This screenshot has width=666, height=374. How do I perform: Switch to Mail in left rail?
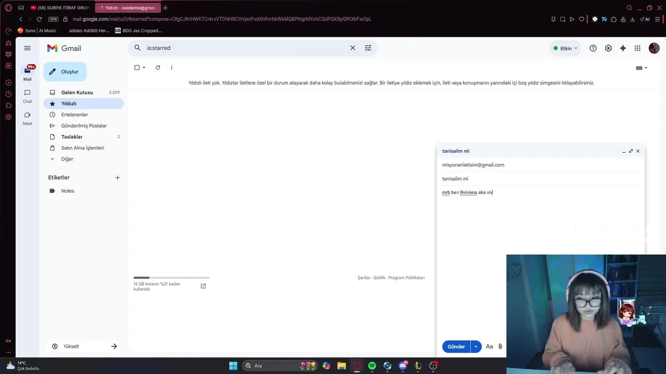pyautogui.click(x=27, y=73)
